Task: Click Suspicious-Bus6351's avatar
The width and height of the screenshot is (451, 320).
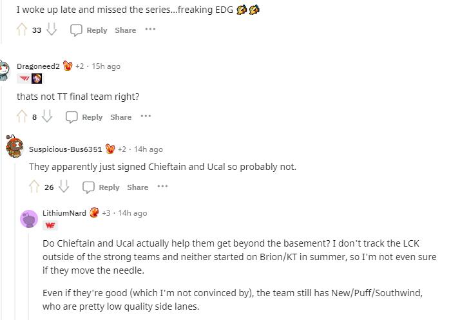Action: click(14, 146)
